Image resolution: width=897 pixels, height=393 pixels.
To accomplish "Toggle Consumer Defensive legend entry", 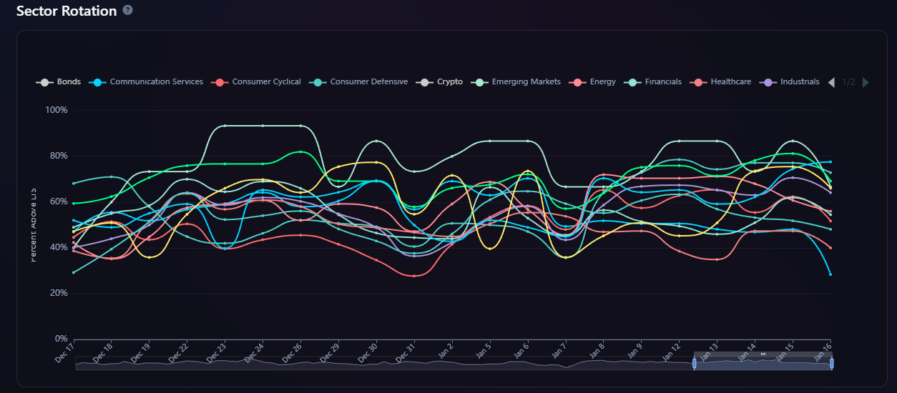I will (359, 82).
